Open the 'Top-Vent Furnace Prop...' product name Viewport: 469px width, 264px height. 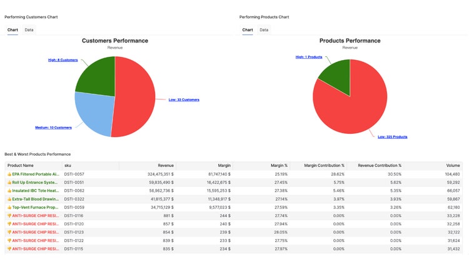point(35,208)
